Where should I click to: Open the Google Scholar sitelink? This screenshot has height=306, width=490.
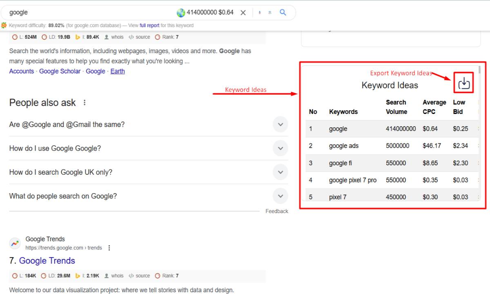[60, 71]
